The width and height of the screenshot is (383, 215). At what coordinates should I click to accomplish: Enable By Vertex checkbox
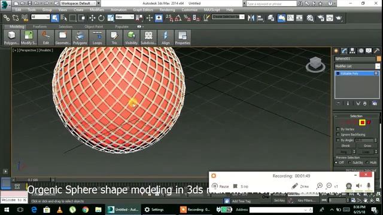[338, 129]
